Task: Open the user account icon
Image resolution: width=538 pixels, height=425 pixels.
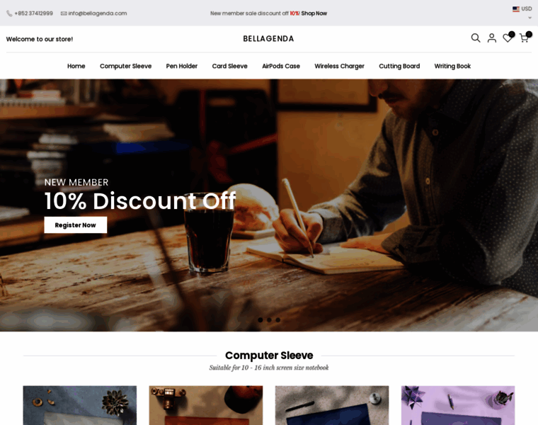Action: click(492, 38)
